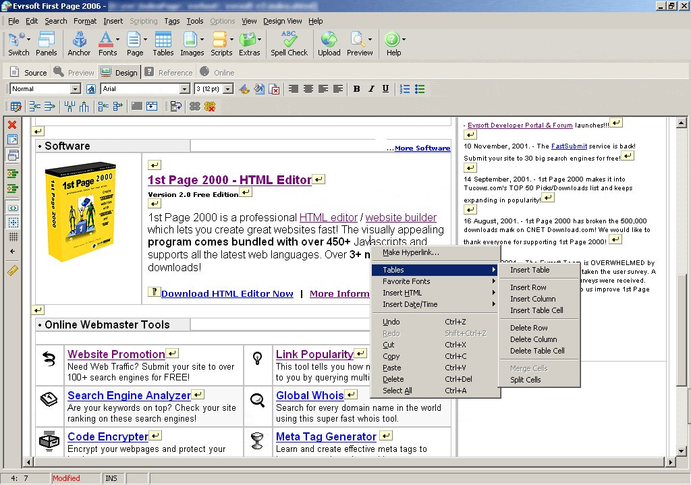Click the ruler icon in left sidebar
691x485 pixels.
[x=12, y=270]
